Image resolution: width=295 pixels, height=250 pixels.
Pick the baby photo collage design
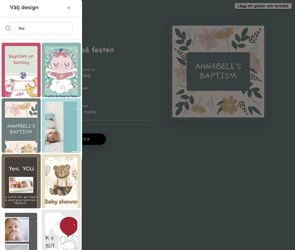click(21, 230)
